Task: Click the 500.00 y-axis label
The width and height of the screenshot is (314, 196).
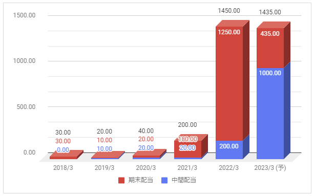Action: click(x=26, y=107)
